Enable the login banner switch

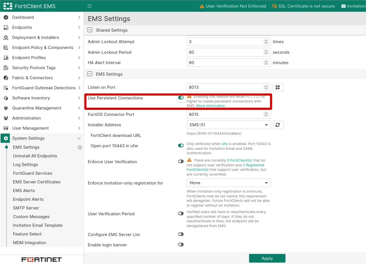(x=181, y=245)
